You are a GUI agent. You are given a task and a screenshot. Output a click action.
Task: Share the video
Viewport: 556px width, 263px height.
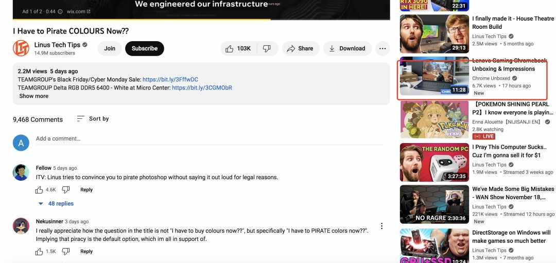click(300, 48)
